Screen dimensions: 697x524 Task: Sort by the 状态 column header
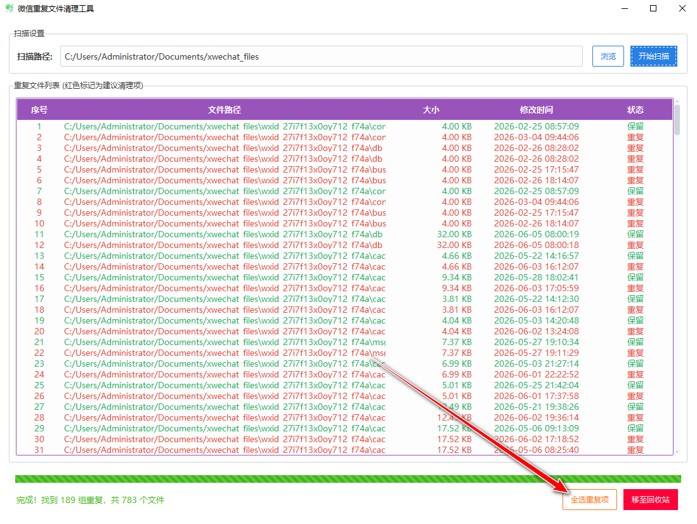coord(635,110)
